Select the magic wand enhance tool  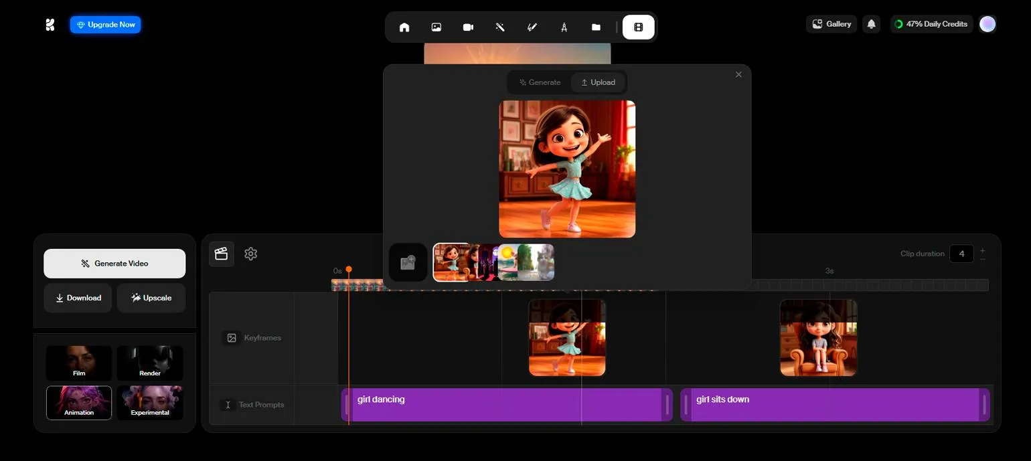tap(499, 27)
